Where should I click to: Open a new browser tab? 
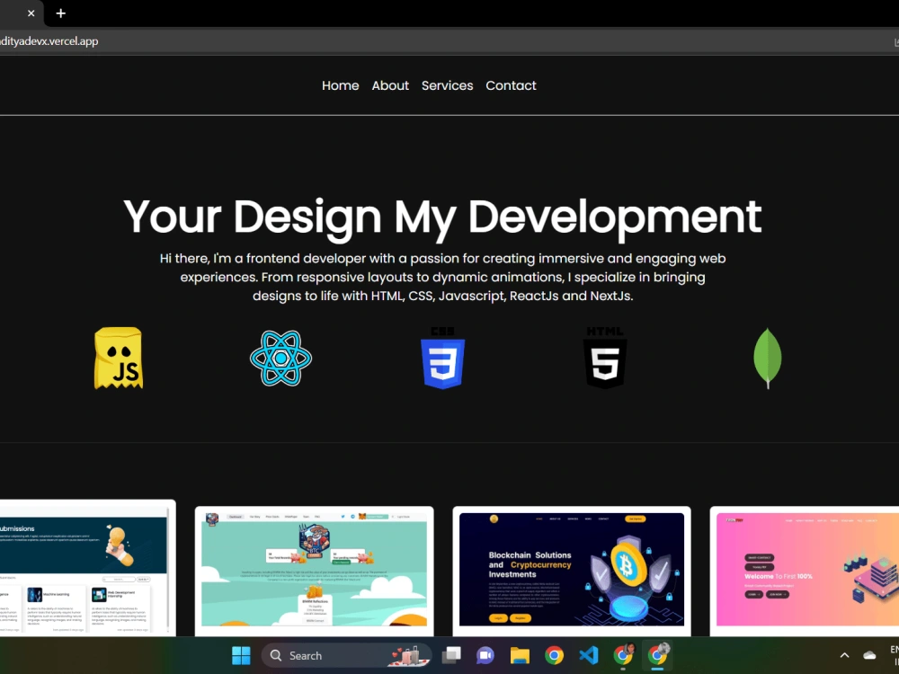(x=61, y=13)
